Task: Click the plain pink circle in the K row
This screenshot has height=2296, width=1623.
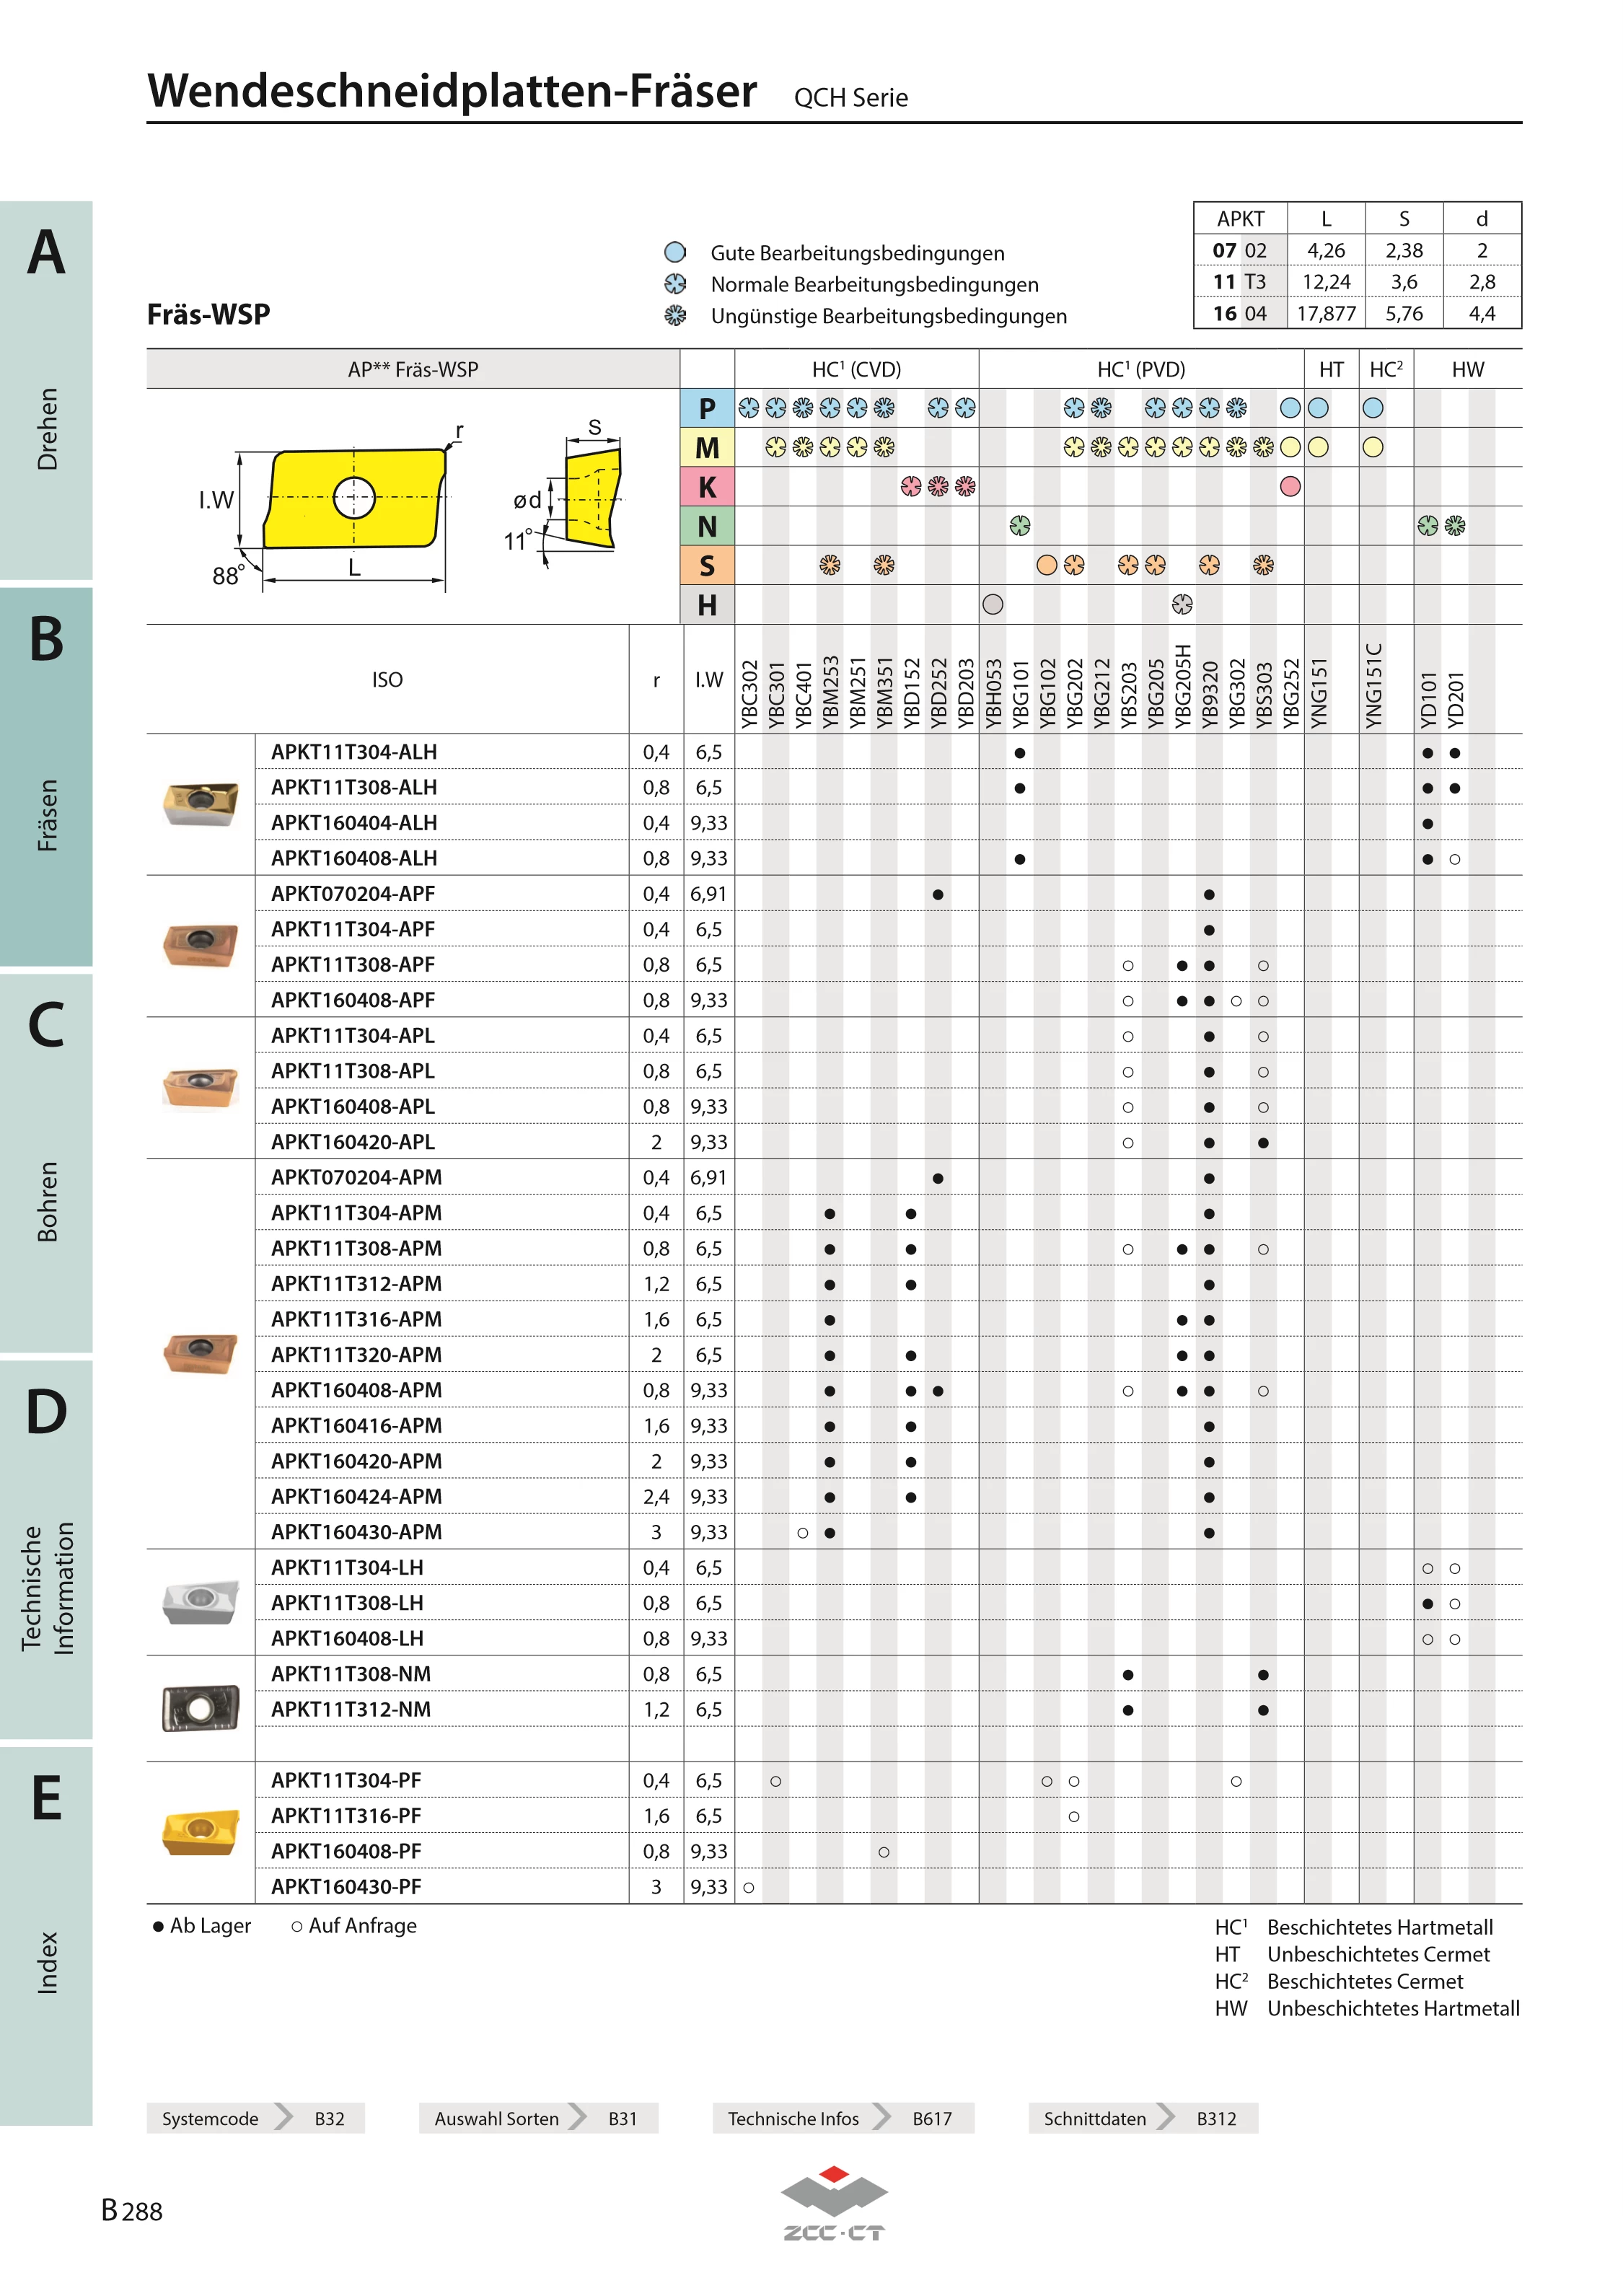Action: pos(1290,486)
